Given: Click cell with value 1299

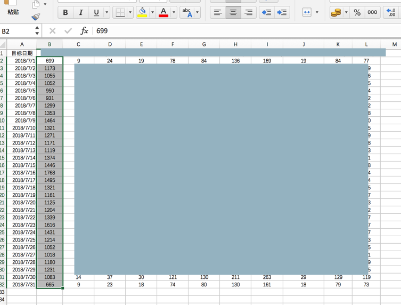Looking at the screenshot, I should 50,106.
